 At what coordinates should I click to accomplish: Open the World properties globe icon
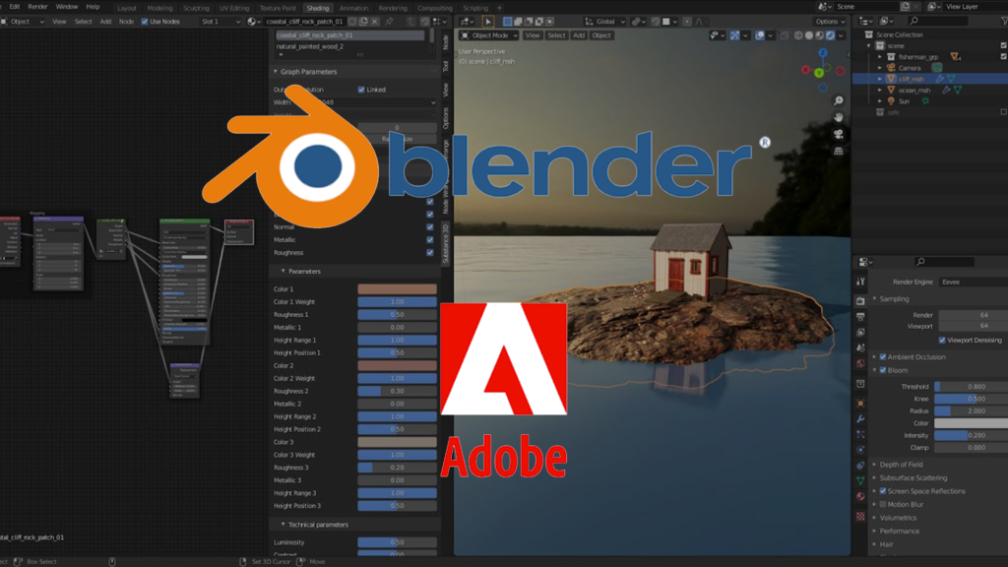tap(860, 364)
